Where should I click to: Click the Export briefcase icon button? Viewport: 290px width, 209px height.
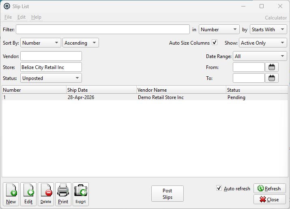pos(81,194)
